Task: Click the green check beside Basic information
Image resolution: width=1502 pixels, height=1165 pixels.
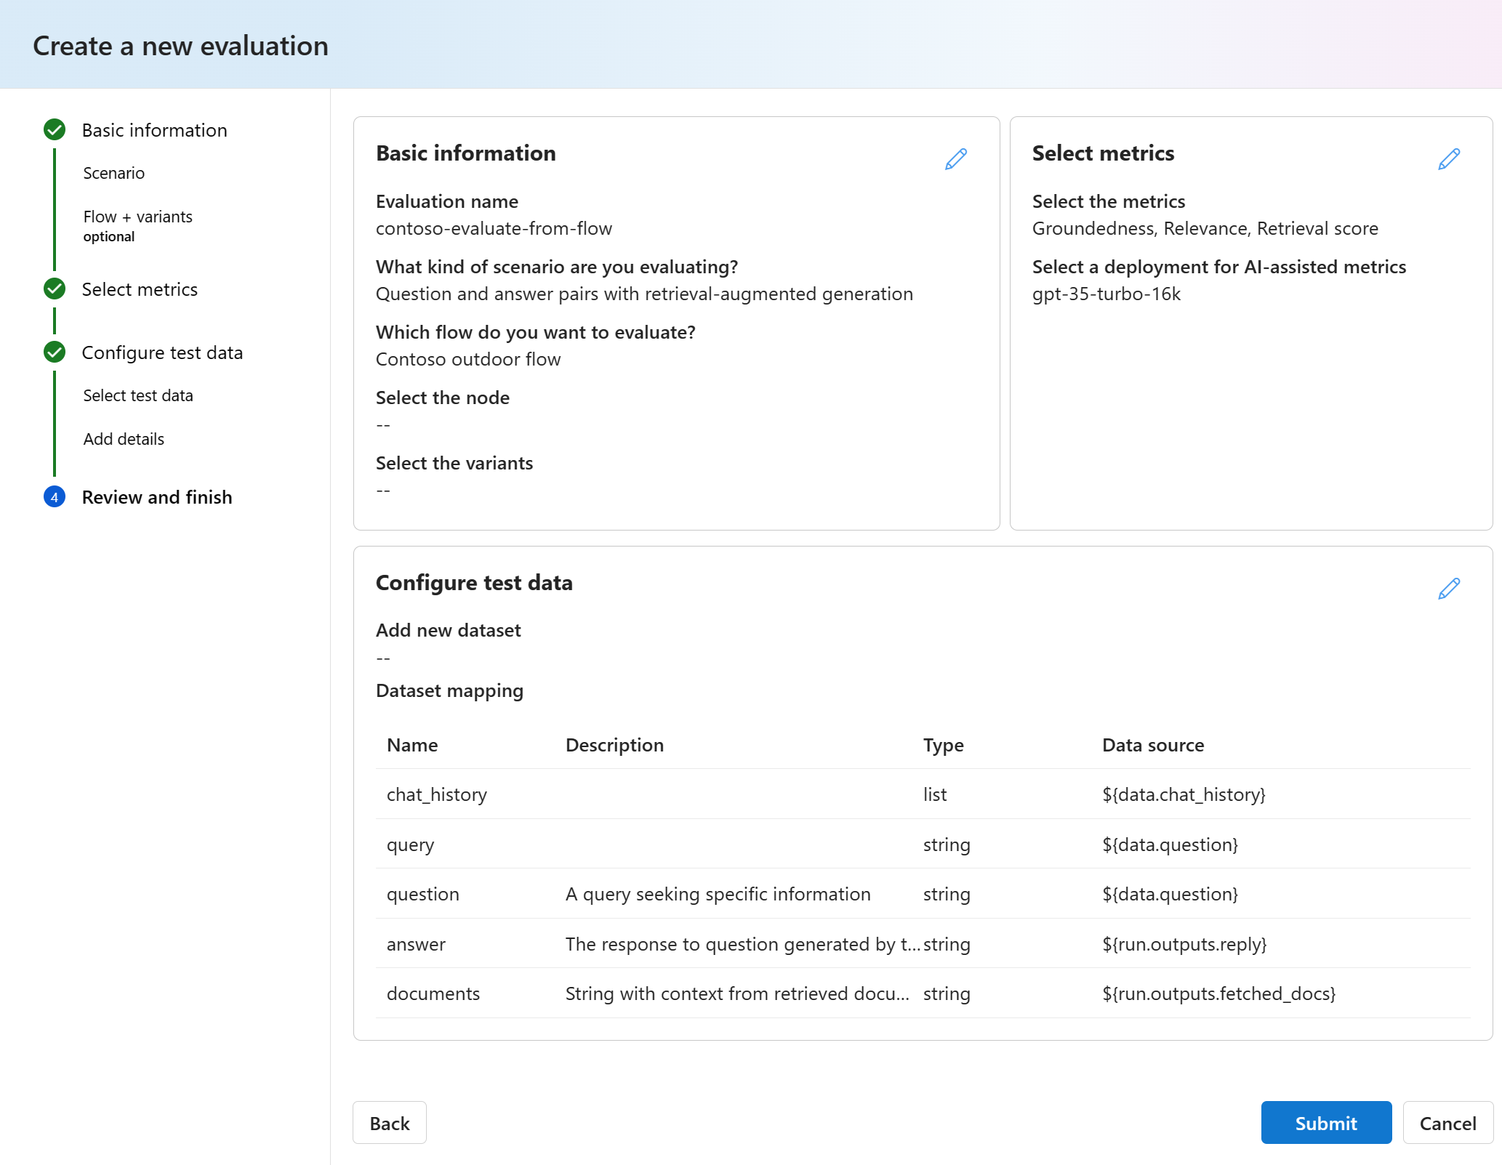Action: (x=55, y=130)
